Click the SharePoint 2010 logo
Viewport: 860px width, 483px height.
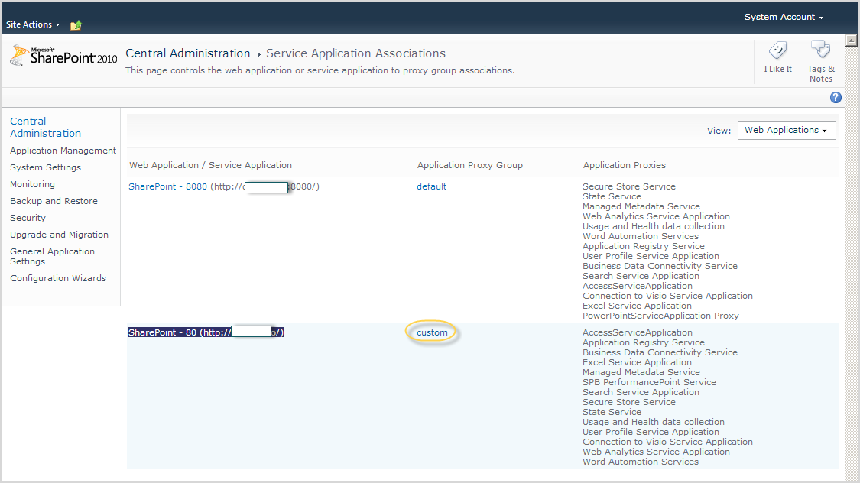click(x=63, y=55)
